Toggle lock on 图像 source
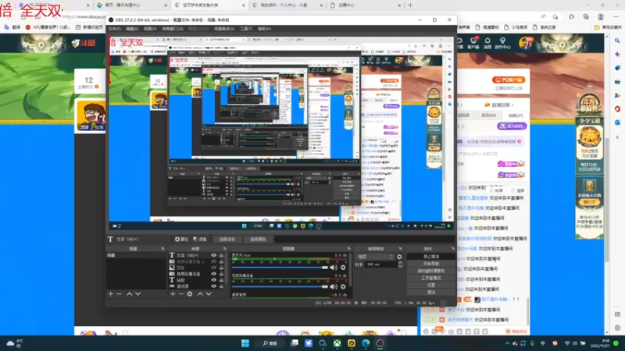This screenshot has width=625, height=351. (x=221, y=268)
